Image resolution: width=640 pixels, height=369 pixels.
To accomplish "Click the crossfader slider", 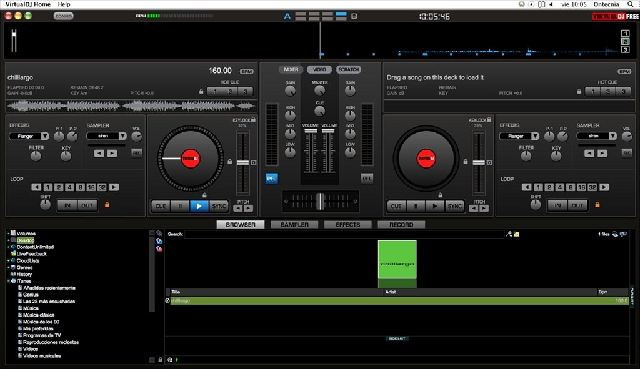I will (321, 201).
